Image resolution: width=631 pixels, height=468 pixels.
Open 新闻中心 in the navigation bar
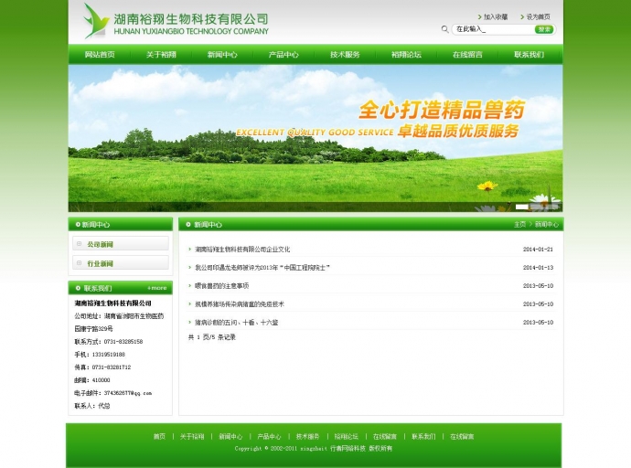pos(222,54)
